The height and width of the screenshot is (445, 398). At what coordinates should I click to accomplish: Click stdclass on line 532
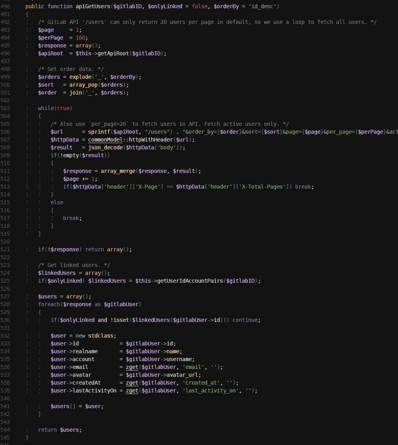click(101, 336)
